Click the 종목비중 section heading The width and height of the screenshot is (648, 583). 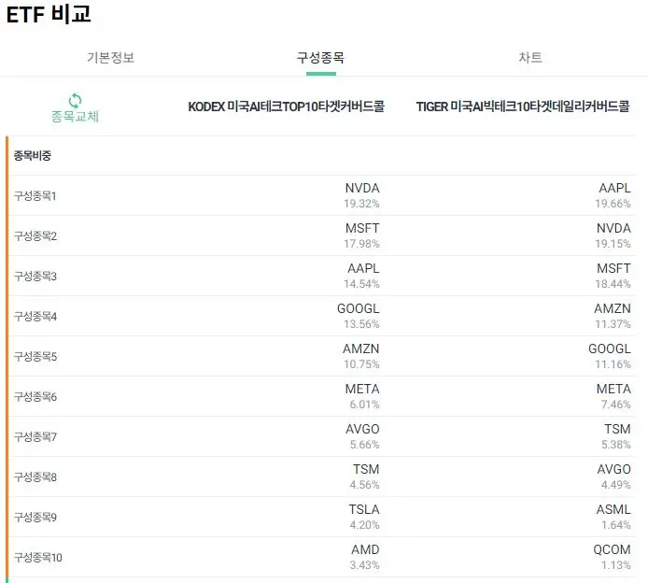(33, 156)
